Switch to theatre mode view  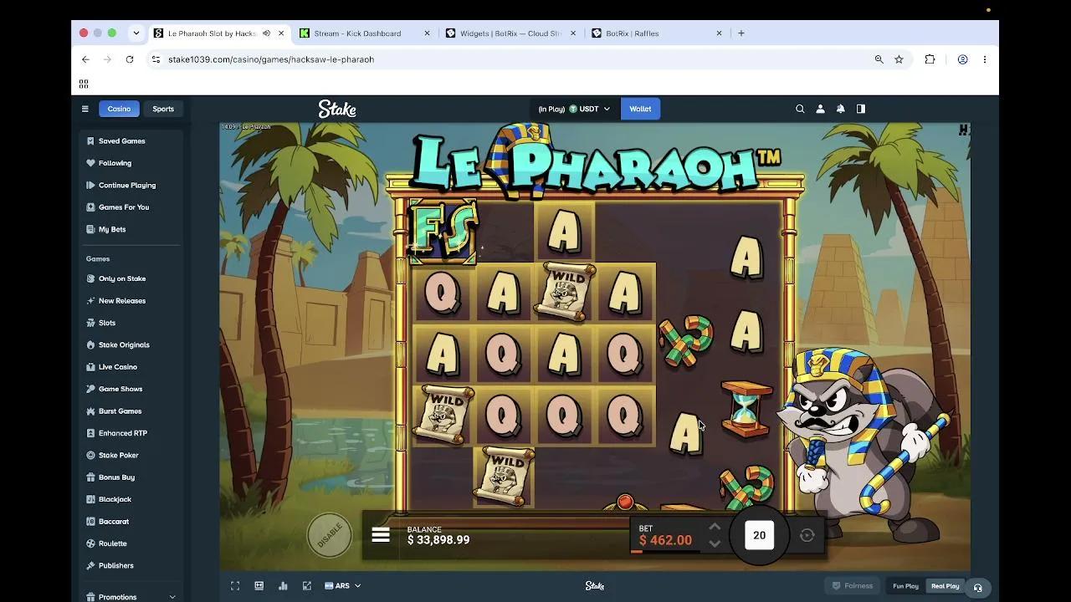[x=259, y=586]
